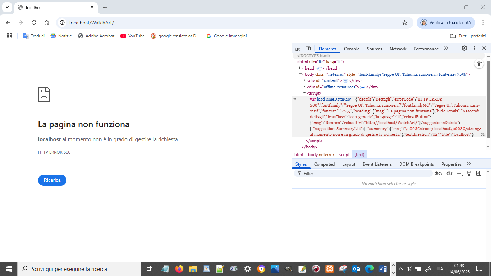
Task: Open the Notizie bookmark
Action: pyautogui.click(x=61, y=36)
